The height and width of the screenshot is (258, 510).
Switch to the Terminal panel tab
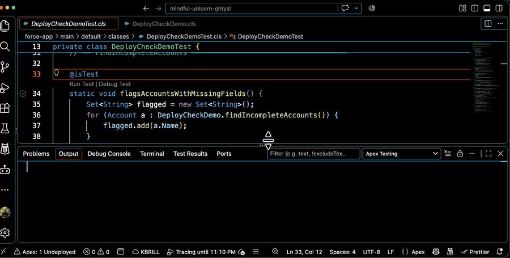pos(152,154)
